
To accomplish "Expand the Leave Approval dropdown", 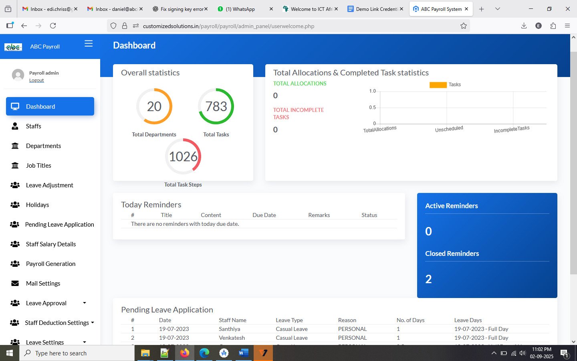I will point(84,303).
